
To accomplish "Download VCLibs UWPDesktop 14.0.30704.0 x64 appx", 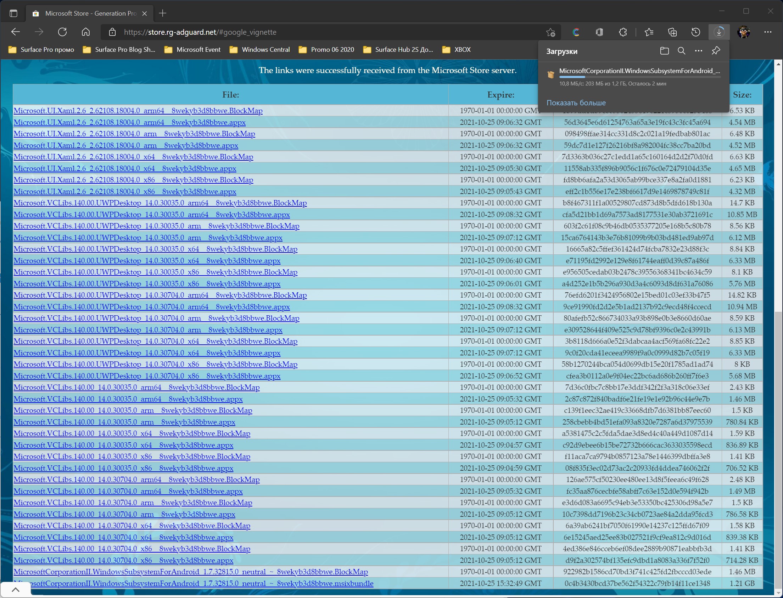I will coord(147,353).
